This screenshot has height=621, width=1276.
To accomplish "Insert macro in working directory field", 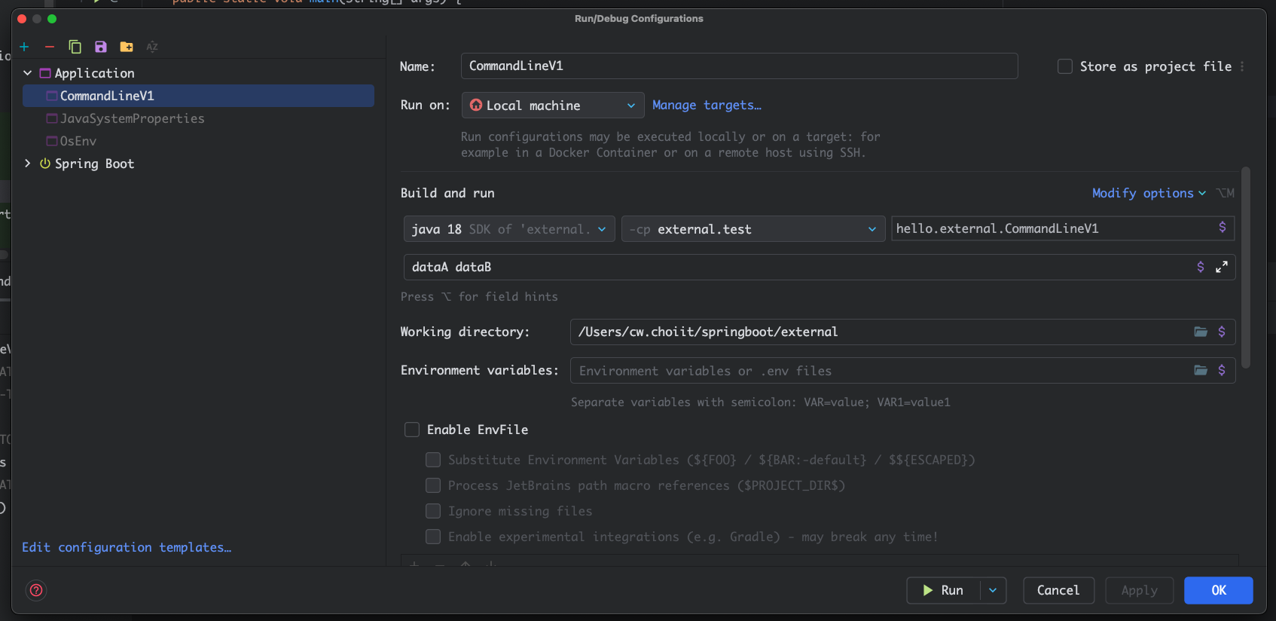I will click(x=1222, y=332).
